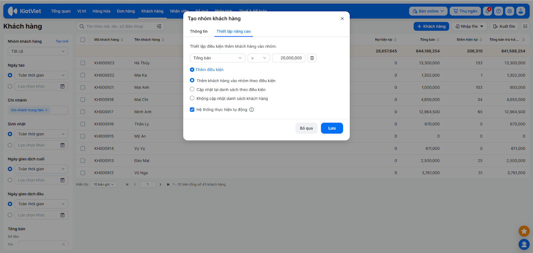Click the 20,000,000 value input field
The width and height of the screenshot is (533, 253).
pos(288,58)
